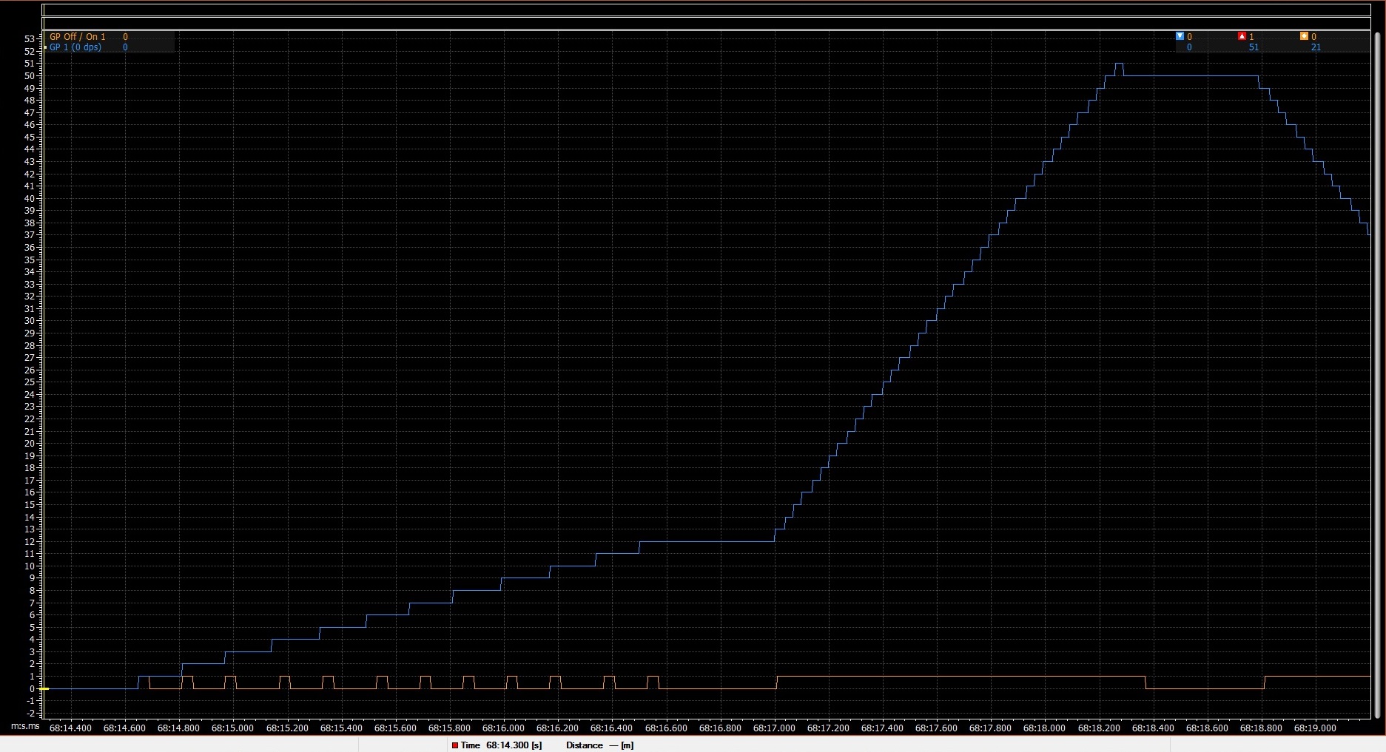The height and width of the screenshot is (752, 1386).
Task: Click the top empty overview bar
Action: click(x=706, y=10)
